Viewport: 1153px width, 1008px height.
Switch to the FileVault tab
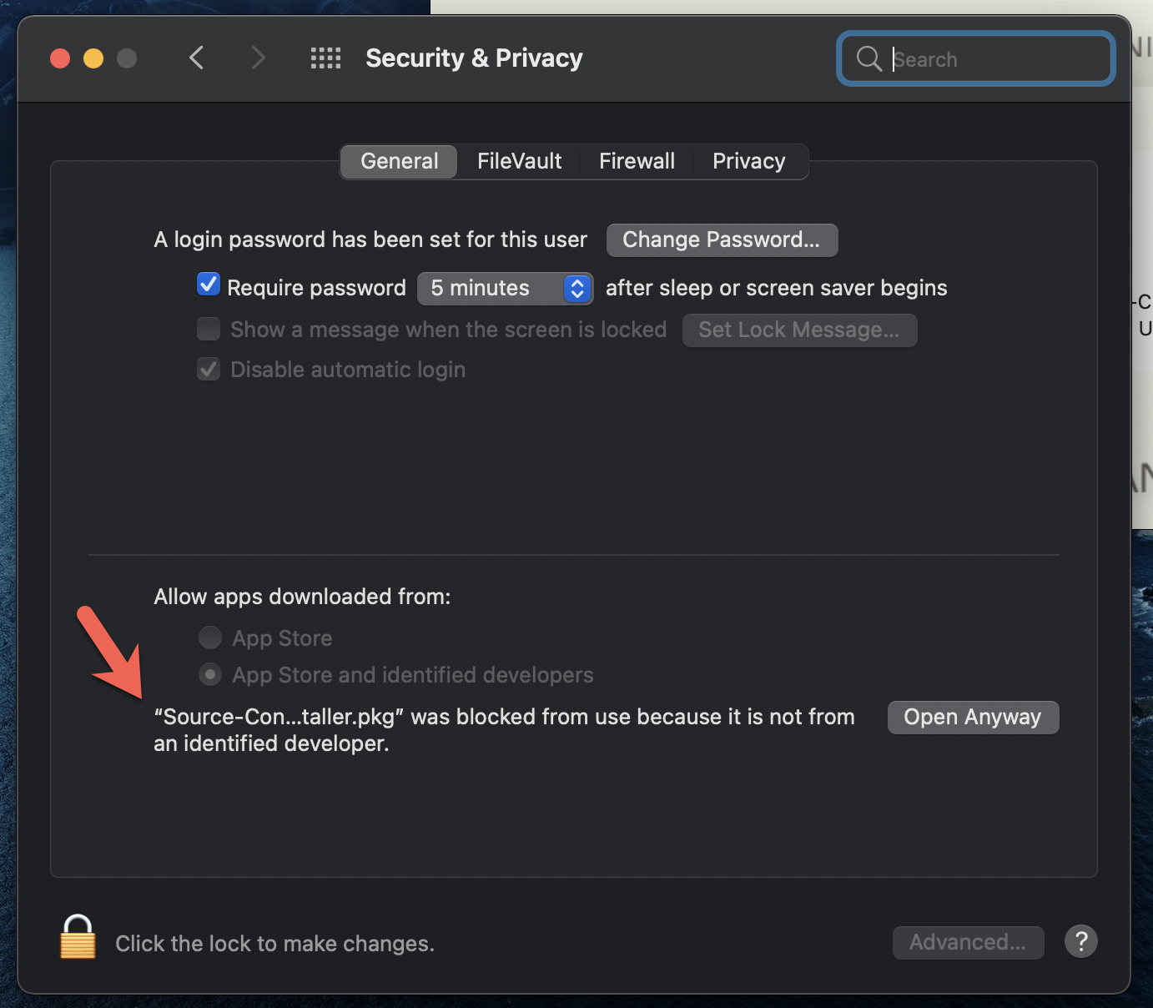click(x=519, y=161)
